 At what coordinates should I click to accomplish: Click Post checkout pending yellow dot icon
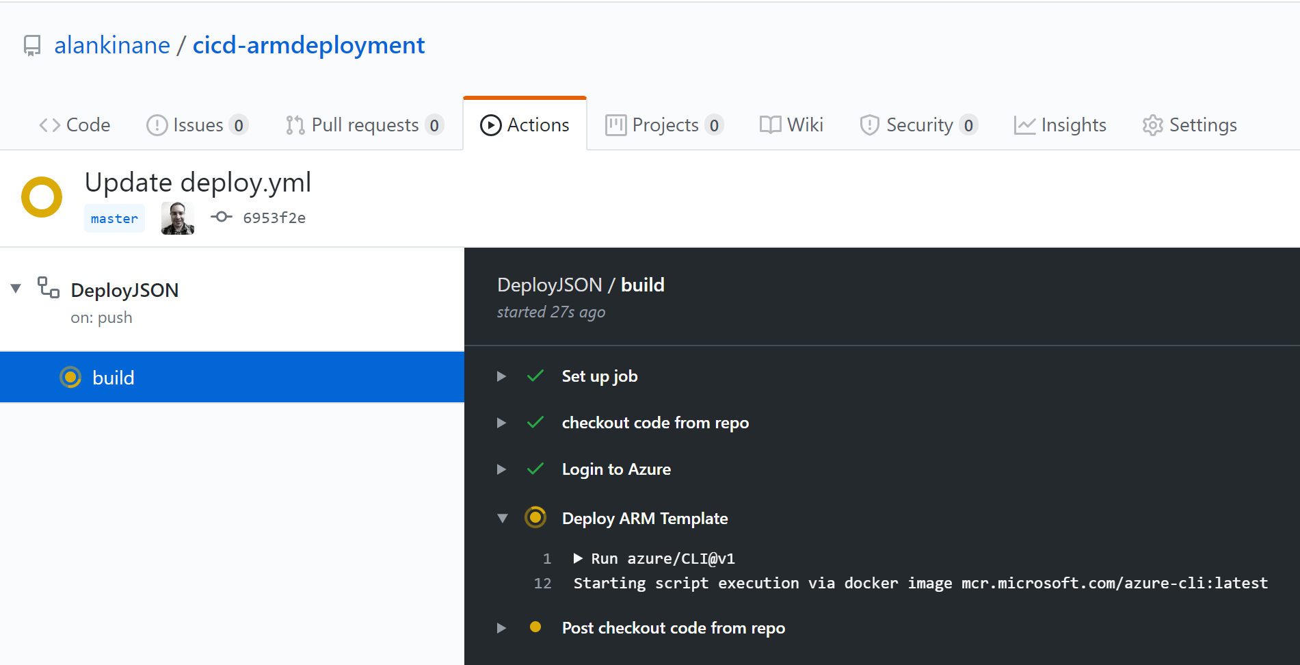[535, 627]
